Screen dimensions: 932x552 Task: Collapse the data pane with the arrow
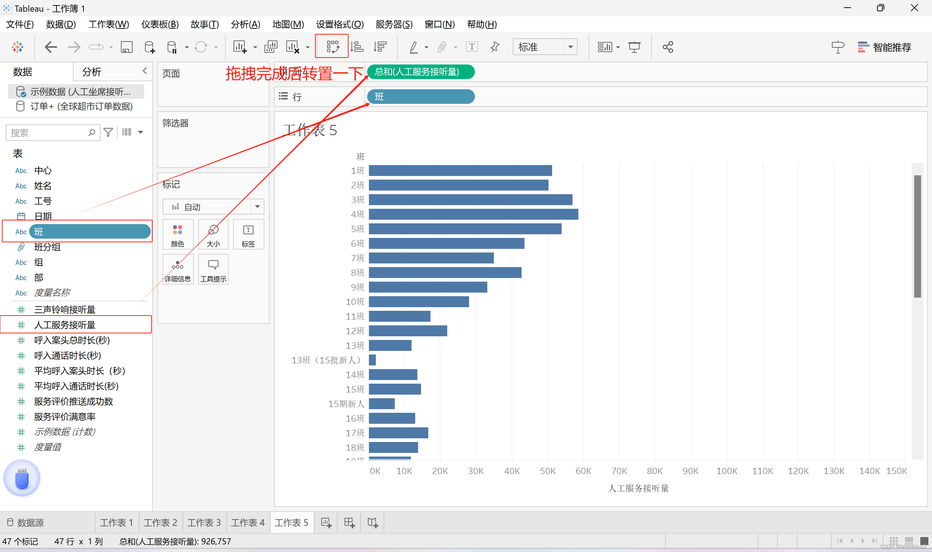pos(145,71)
